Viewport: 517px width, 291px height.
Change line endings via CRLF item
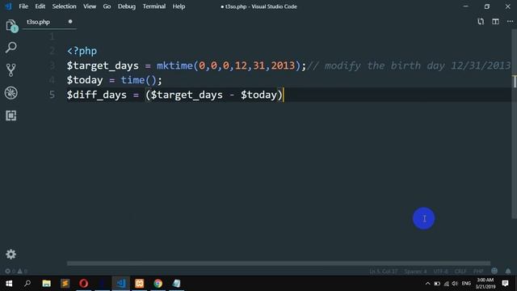point(460,272)
